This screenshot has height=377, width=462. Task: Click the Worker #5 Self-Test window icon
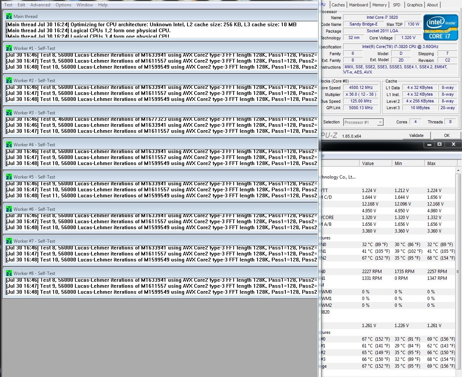point(9,177)
